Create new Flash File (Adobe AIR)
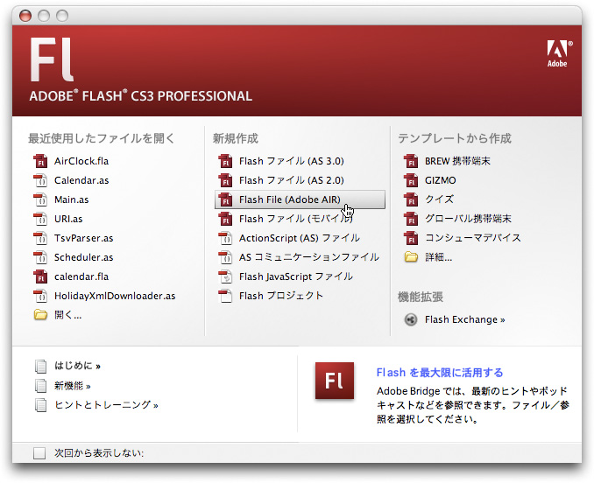594x483 pixels. coord(300,199)
